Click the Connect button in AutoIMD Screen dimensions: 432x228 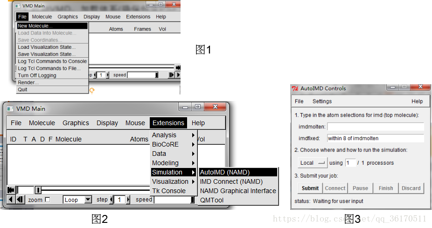point(335,188)
